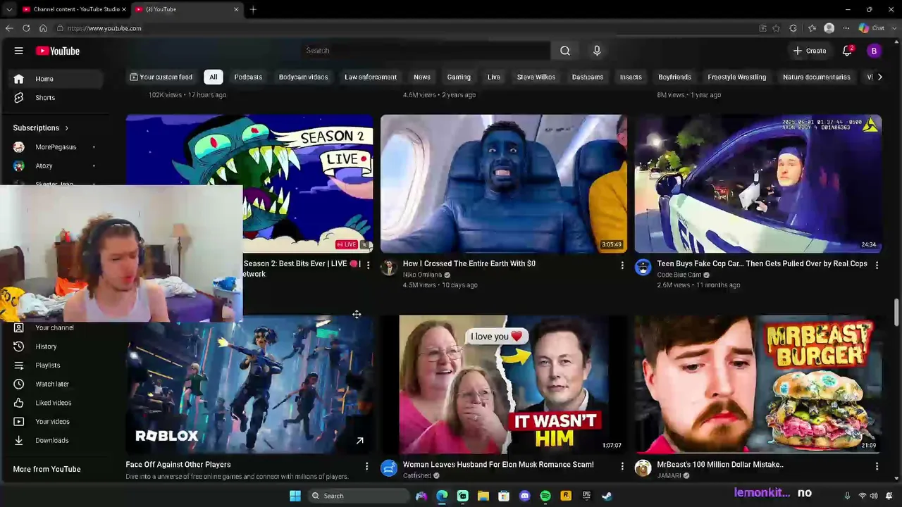This screenshot has width=902, height=507.
Task: Expand the Subscriptions section chevron
Action: pyautogui.click(x=66, y=128)
